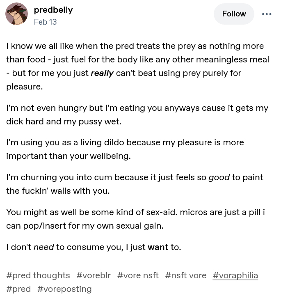Click the bold italic word "really"
281x298 pixels.
pos(102,73)
